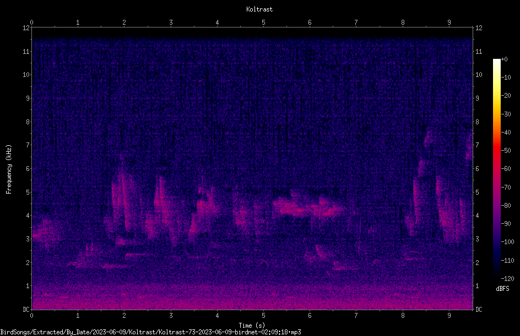Image resolution: width=520 pixels, height=336 pixels.
Task: Click the 5 second tick on top time axis
Action: pos(263,23)
